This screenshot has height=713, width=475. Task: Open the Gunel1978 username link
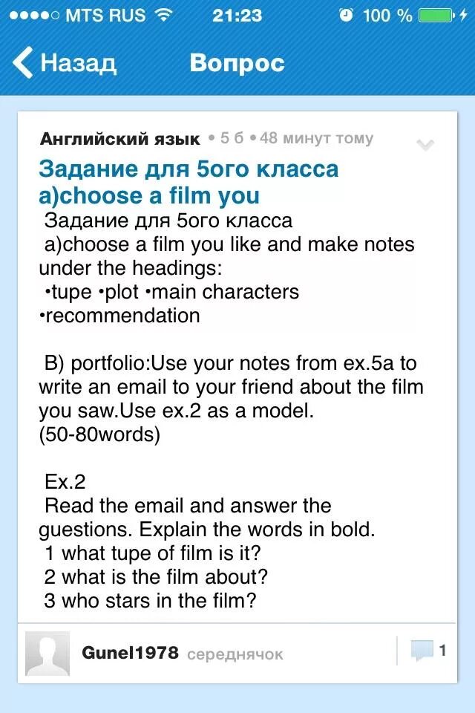tap(130, 653)
